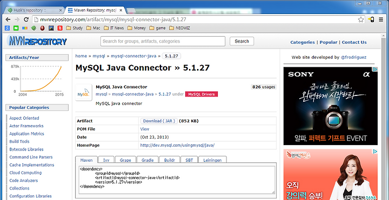
Task: Go back with the browser back arrow
Action: 8,19
